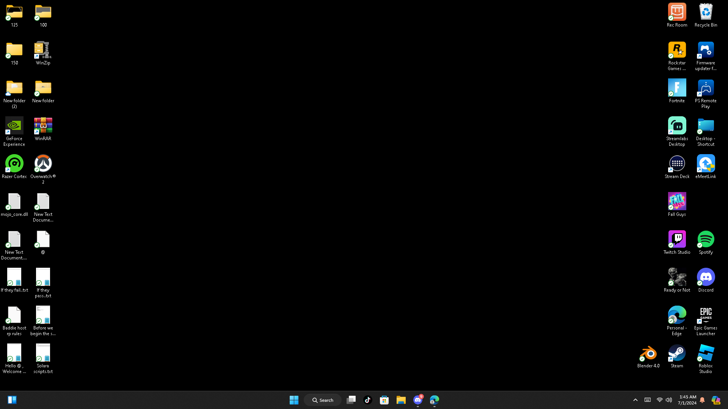Launch GeForce Experience shortcut

[14, 131]
